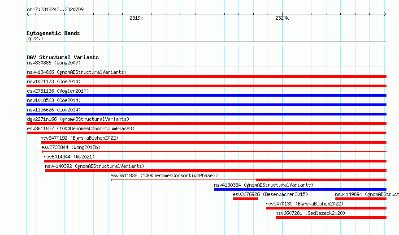Click the nsv6014344 (Wu2021) label
Image resolution: width=399 pixels, height=235 pixels.
69,157
